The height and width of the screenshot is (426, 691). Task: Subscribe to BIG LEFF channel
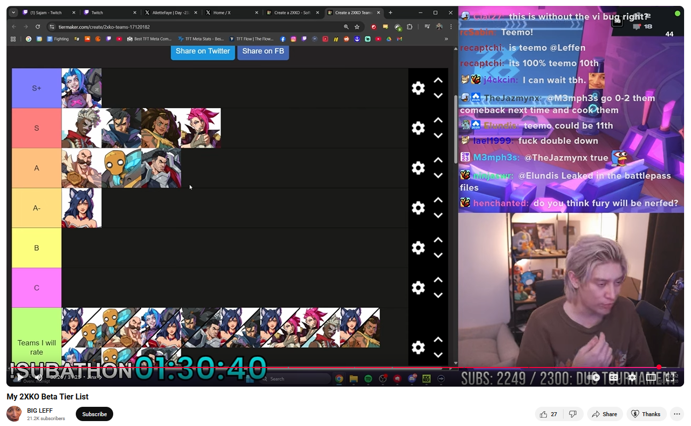[94, 414]
